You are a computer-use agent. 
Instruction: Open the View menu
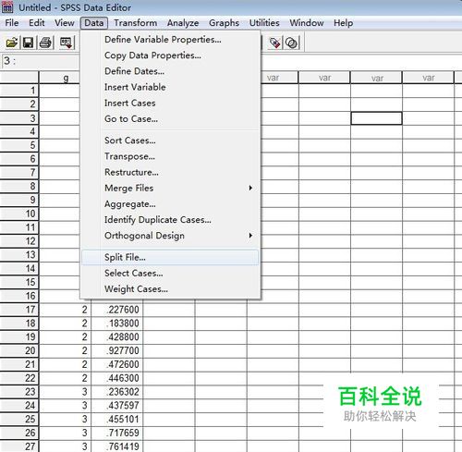point(65,23)
